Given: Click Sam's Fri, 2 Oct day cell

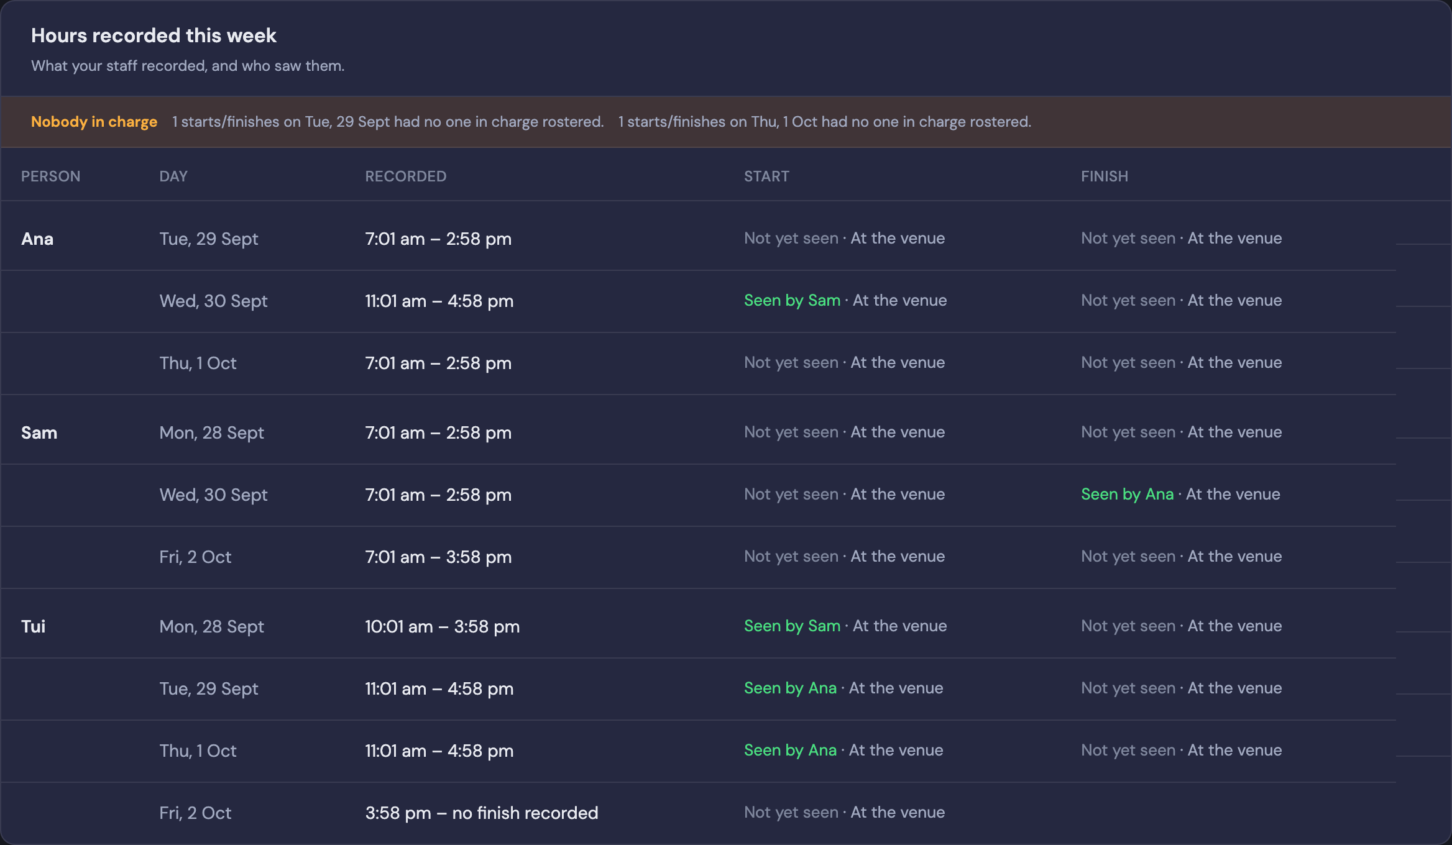Looking at the screenshot, I should pos(195,557).
